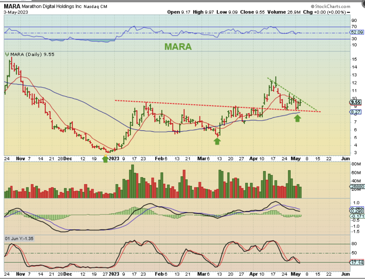
Task: Click the 13 price level label on the price axis
Action: [x=354, y=75]
